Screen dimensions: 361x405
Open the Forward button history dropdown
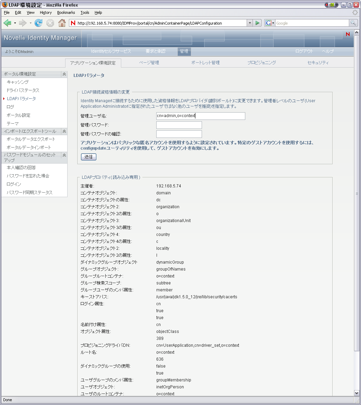click(x=30, y=23)
